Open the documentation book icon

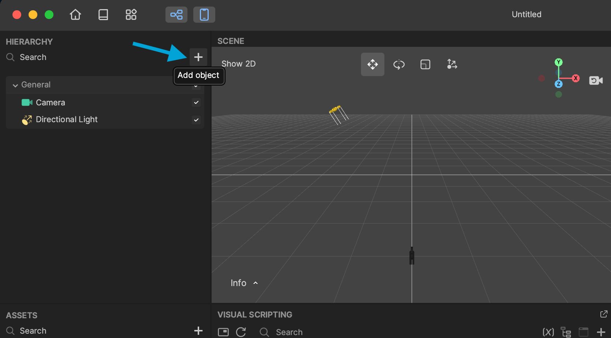103,15
